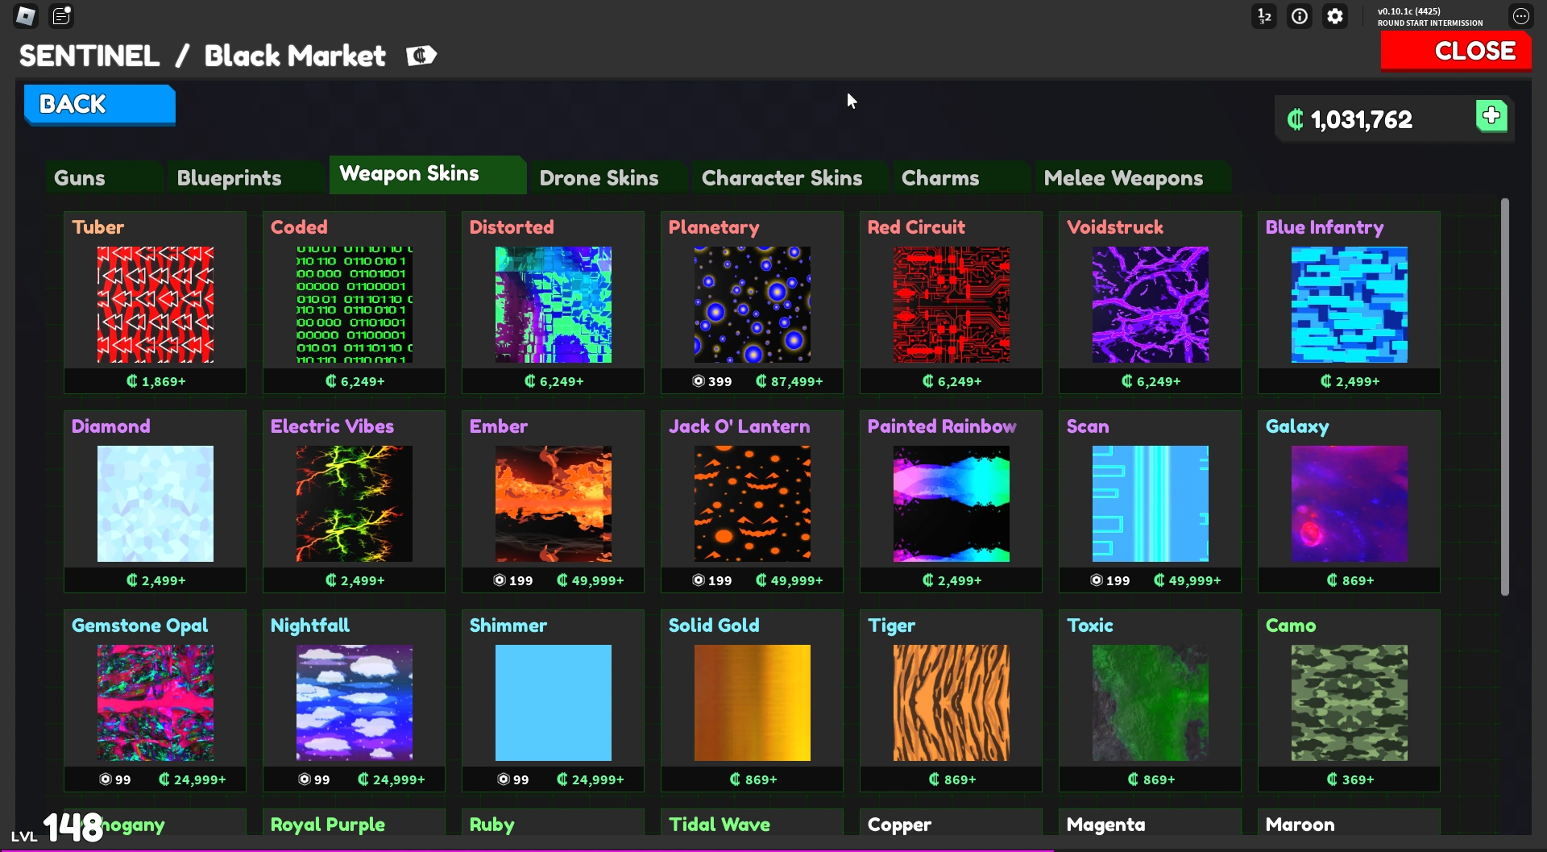The height and width of the screenshot is (852, 1547).
Task: Select the Shimmer skin thumbnail
Action: tap(553, 702)
